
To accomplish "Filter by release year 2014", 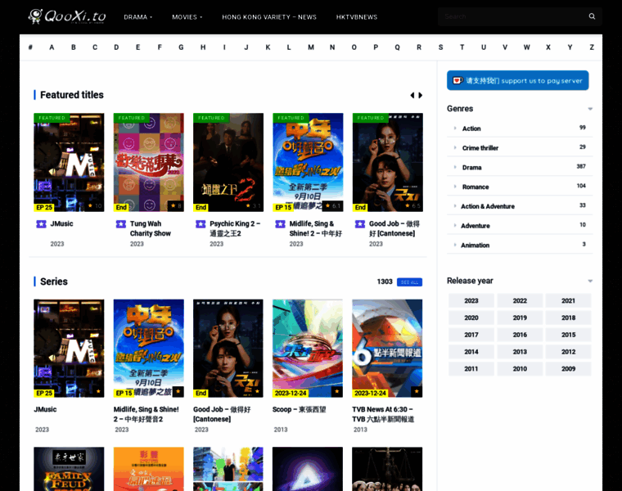I will [471, 352].
